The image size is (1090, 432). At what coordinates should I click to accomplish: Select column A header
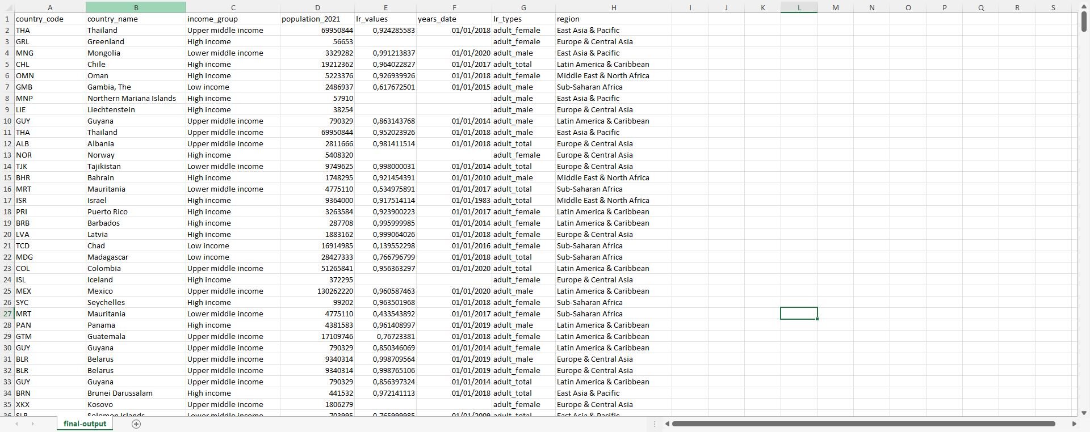(x=50, y=7)
